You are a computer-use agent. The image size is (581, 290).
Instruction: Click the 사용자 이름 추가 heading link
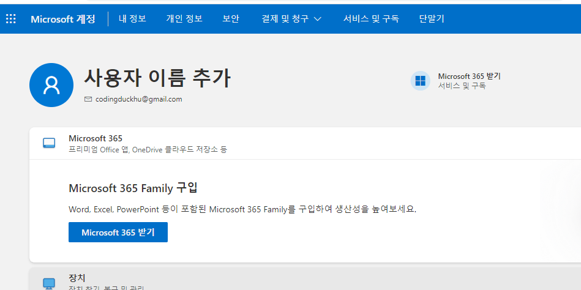click(157, 78)
